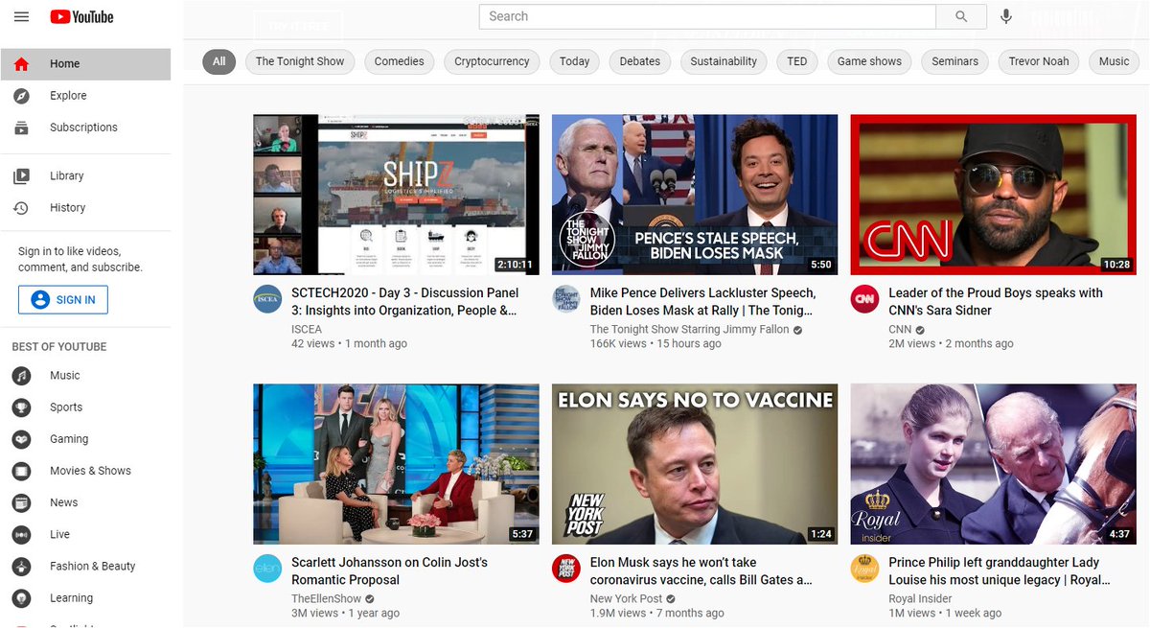The width and height of the screenshot is (1150, 628).
Task: Click inside the Search field
Action: point(708,16)
